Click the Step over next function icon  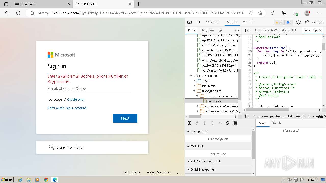pyautogui.click(x=197, y=123)
